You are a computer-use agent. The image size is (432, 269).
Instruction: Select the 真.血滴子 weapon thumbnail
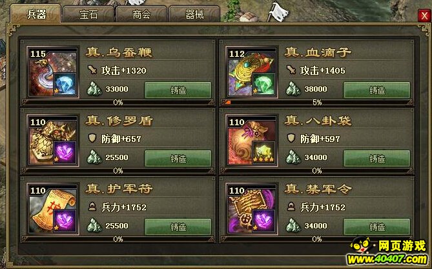pos(252,72)
